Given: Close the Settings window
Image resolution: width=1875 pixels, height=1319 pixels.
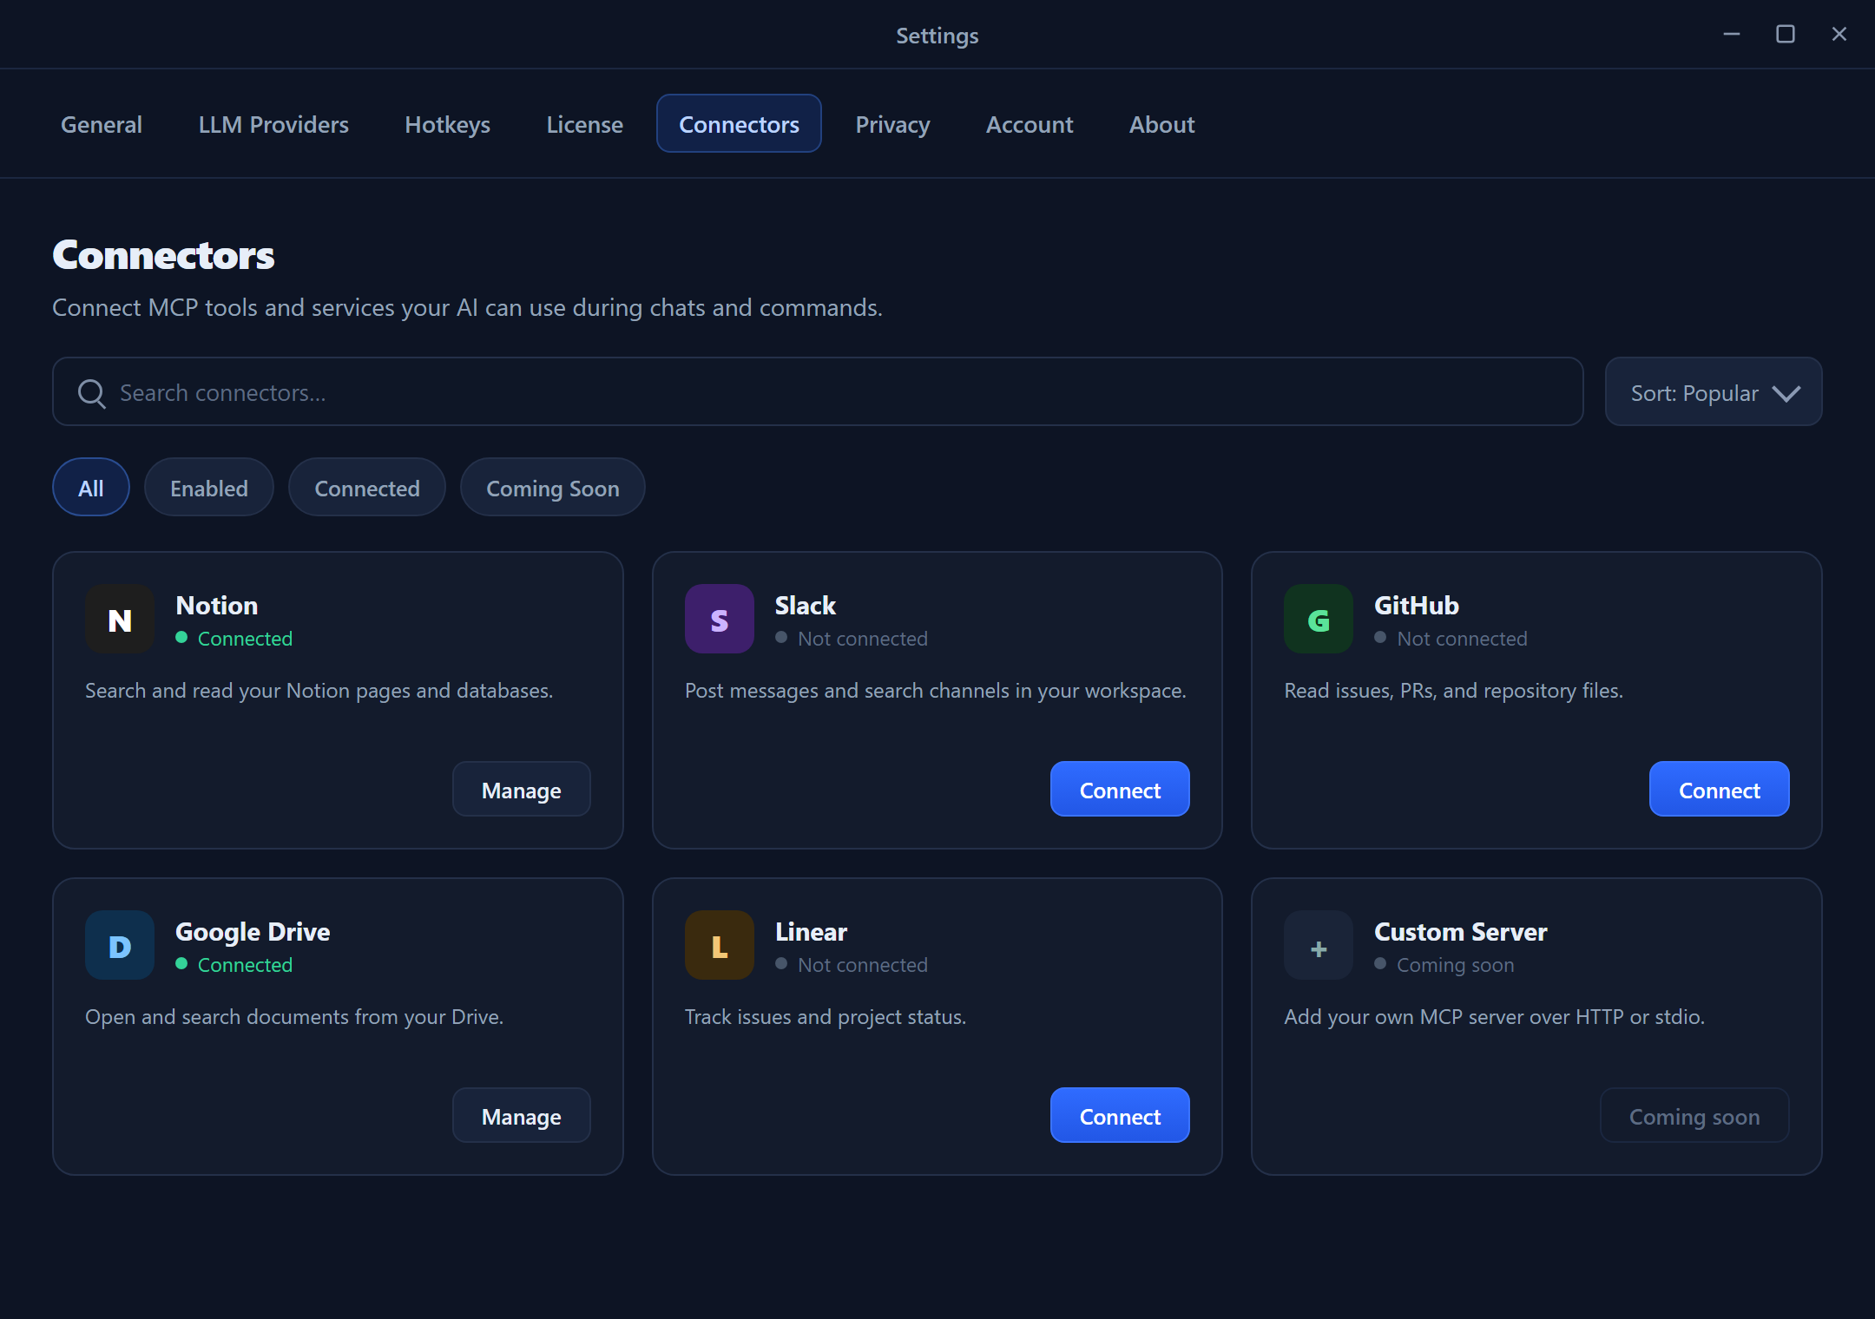Looking at the screenshot, I should pos(1839,34).
